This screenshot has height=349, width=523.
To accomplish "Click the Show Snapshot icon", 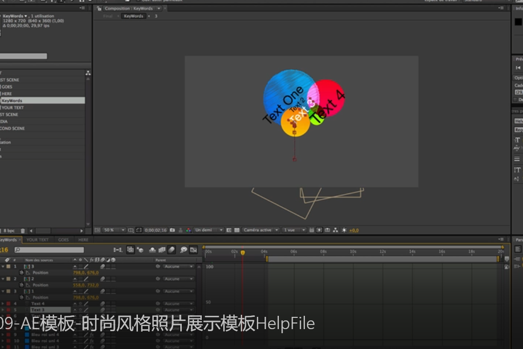I will point(180,230).
